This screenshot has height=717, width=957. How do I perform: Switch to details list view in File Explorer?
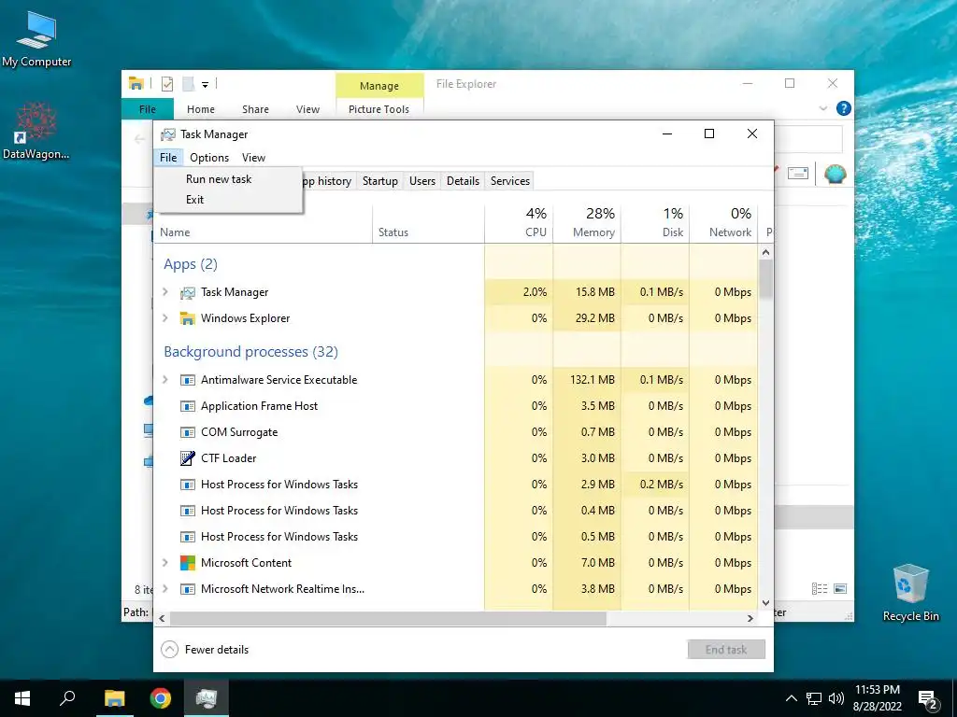coord(820,588)
